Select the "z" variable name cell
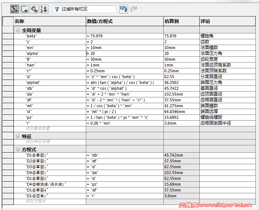Image resolution: width=259 pixels, height=210 pixels. pos(50,42)
